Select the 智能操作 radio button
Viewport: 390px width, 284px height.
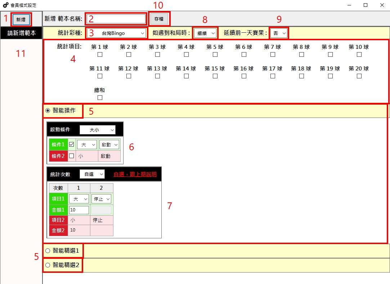(x=48, y=111)
